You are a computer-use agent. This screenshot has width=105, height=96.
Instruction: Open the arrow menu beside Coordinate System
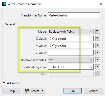point(98,67)
